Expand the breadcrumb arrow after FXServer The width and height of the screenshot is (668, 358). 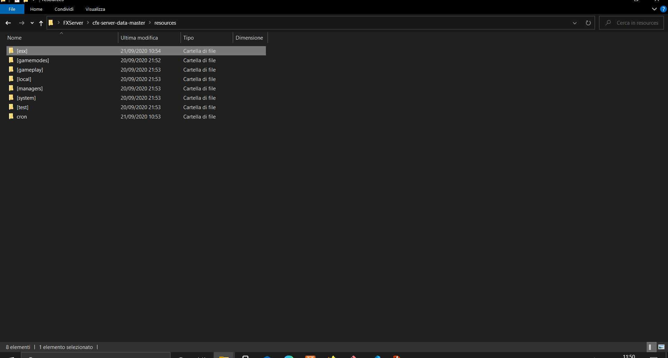pyautogui.click(x=88, y=23)
